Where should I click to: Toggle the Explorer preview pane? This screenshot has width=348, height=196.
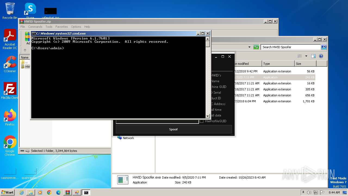tap(313, 56)
